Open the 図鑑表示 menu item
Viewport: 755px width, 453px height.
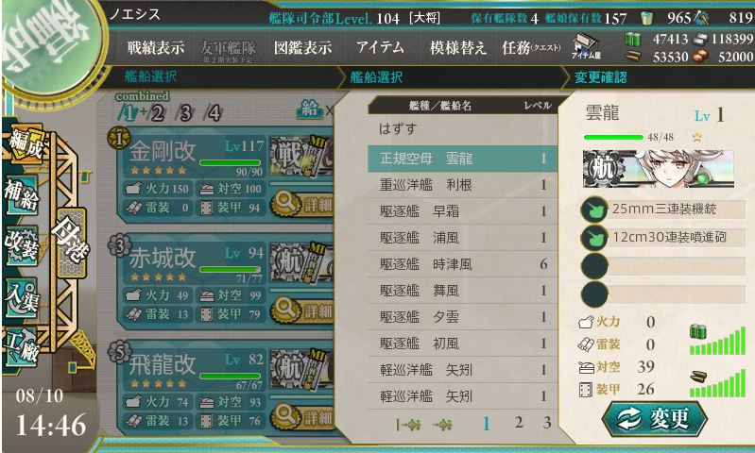click(x=302, y=47)
